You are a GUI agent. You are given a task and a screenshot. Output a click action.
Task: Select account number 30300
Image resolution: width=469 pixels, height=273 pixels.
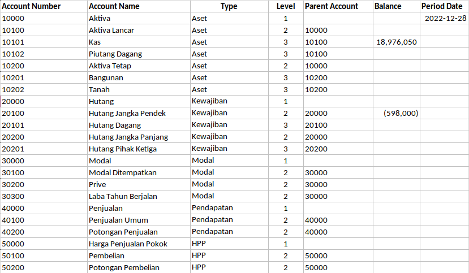tap(44, 196)
